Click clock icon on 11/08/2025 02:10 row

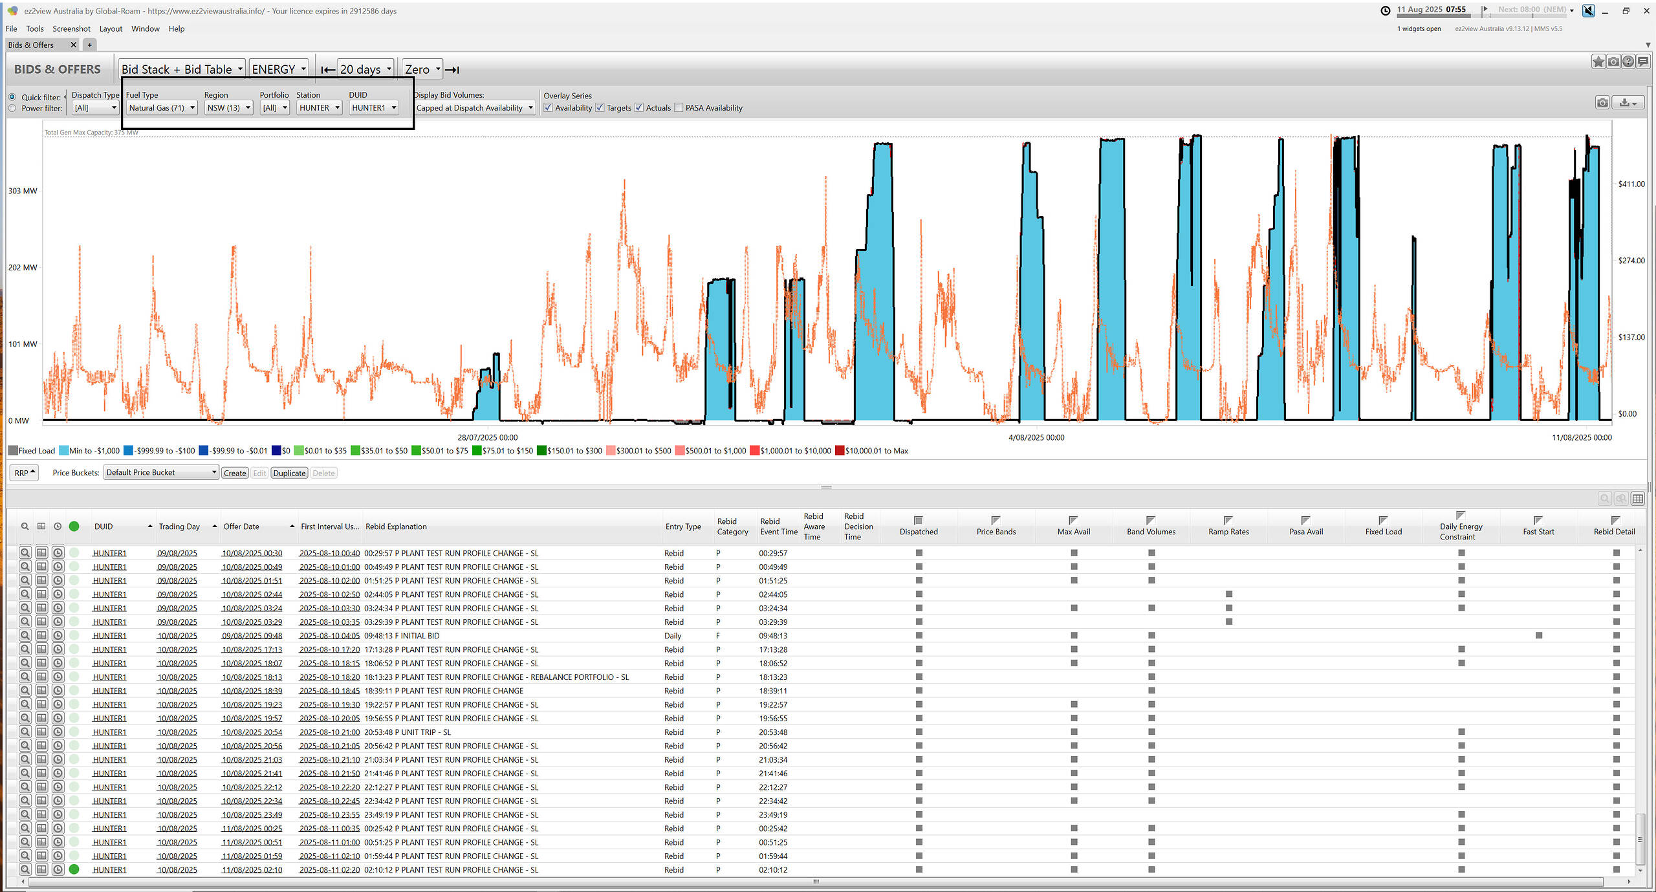[x=58, y=870]
